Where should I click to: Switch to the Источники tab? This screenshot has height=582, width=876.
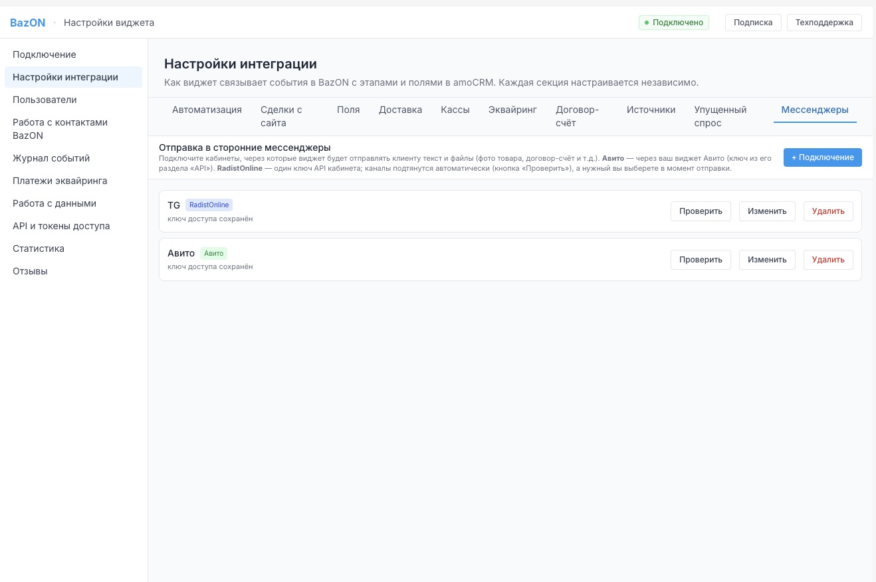tap(651, 110)
